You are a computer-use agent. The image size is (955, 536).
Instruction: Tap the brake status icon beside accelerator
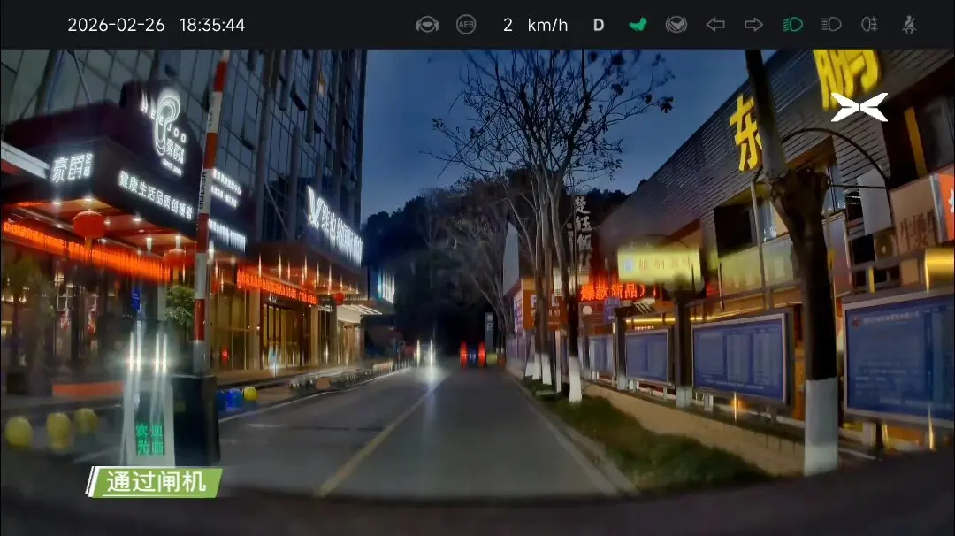[676, 25]
